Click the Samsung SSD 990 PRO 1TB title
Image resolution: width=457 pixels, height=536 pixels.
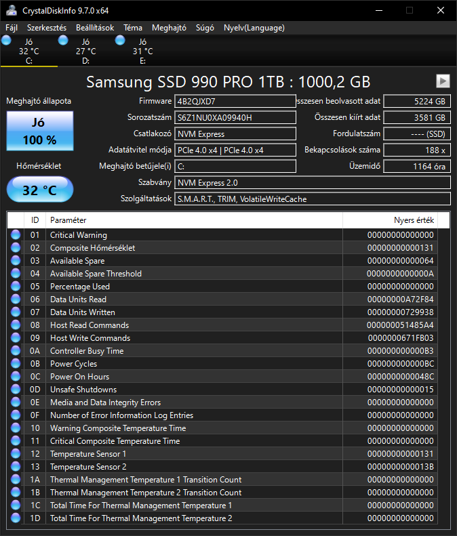(x=228, y=82)
